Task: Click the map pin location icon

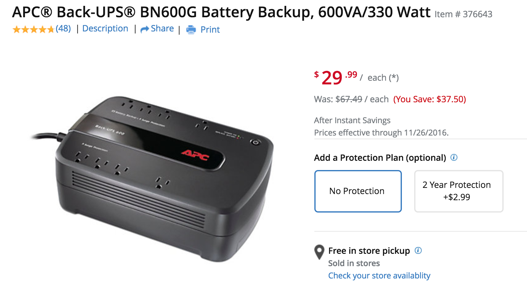Action: (319, 252)
